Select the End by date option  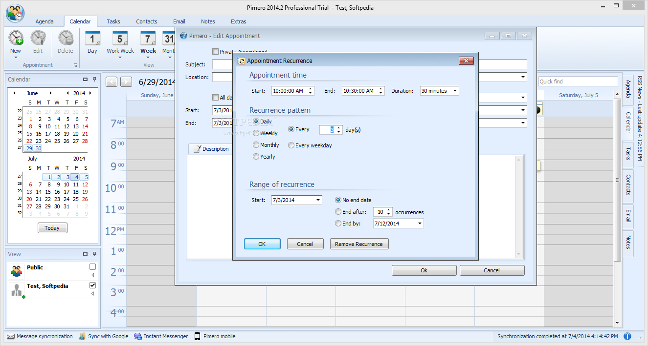coord(338,224)
